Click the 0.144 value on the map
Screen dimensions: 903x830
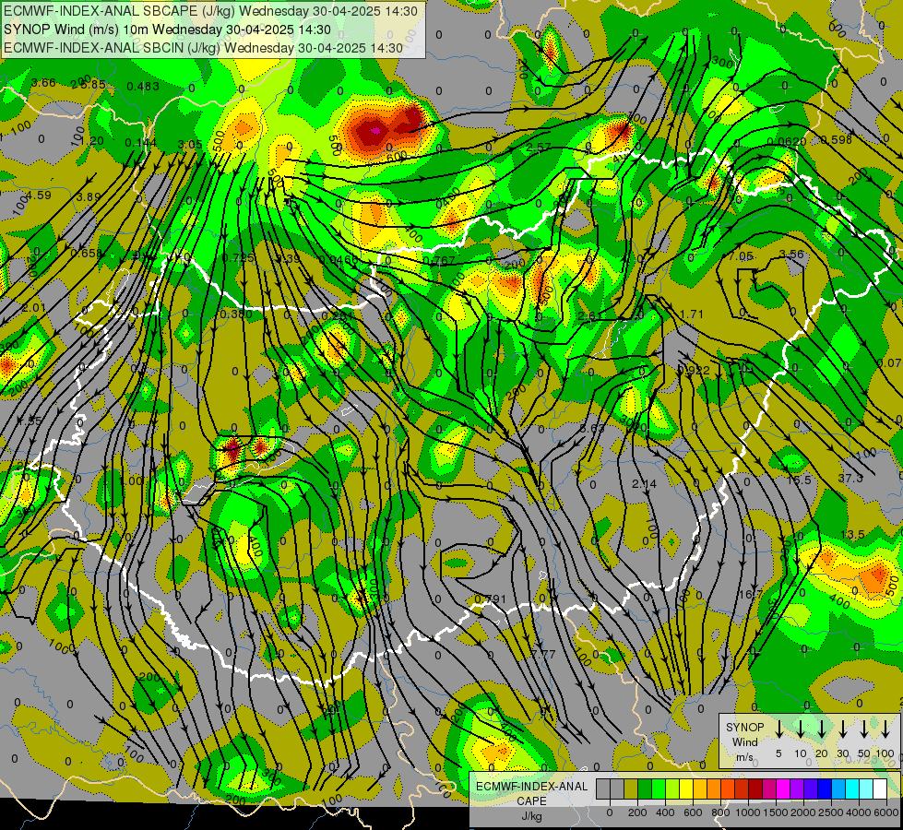[x=141, y=142]
